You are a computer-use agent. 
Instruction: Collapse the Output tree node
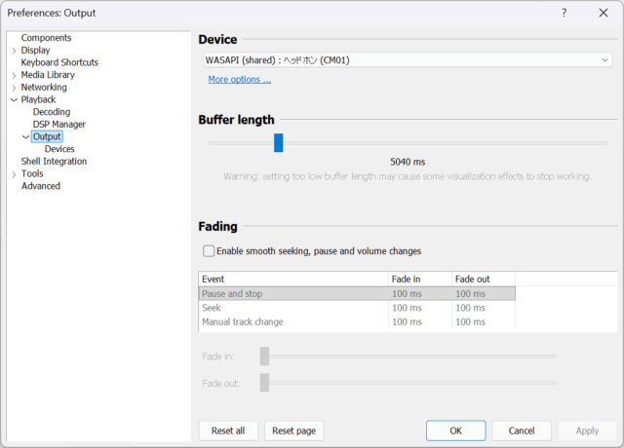pos(25,137)
